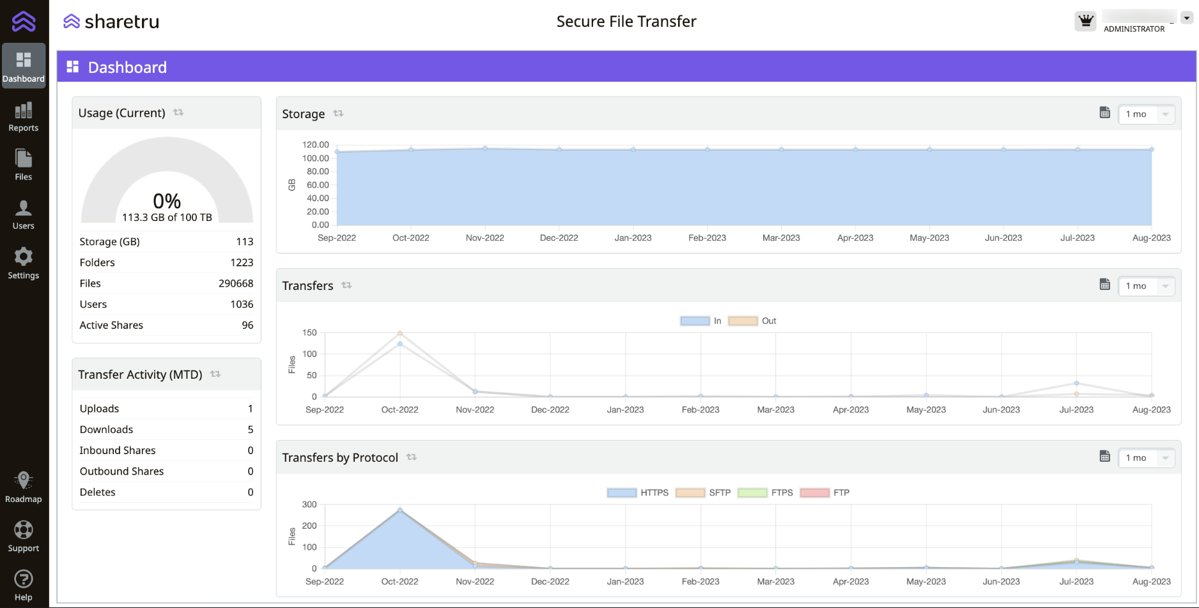Viewport: 1199px width, 608px height.
Task: Select the Dashboard sidebar item
Action: point(24,66)
